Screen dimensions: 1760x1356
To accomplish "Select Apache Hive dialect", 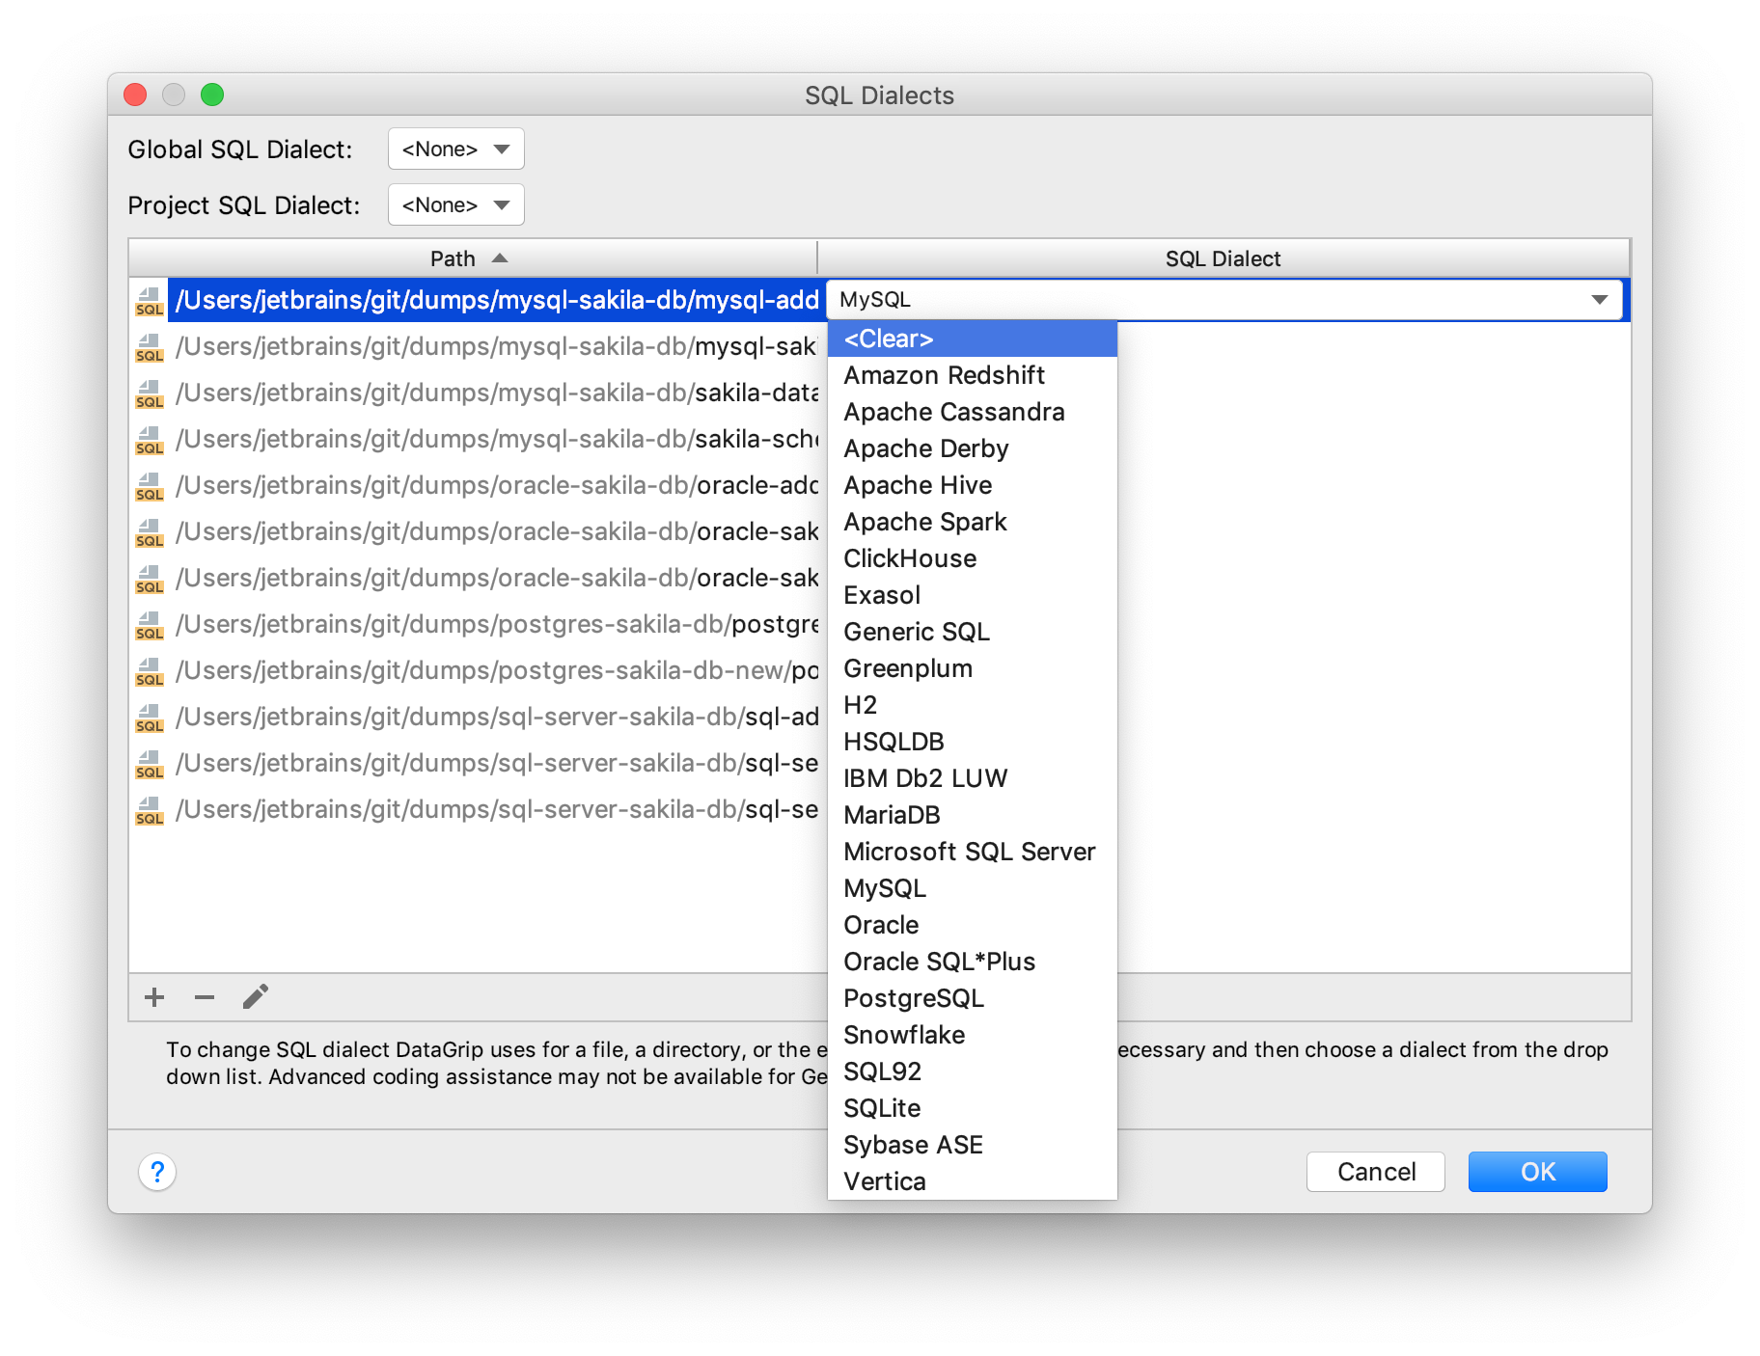I will point(973,485).
